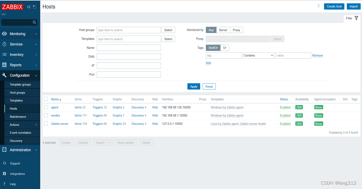Click the IP filter input field
The image size is (362, 189).
coord(129,66)
